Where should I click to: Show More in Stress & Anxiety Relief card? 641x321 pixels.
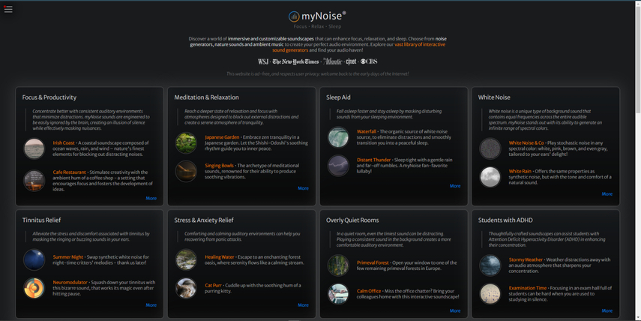point(304,305)
